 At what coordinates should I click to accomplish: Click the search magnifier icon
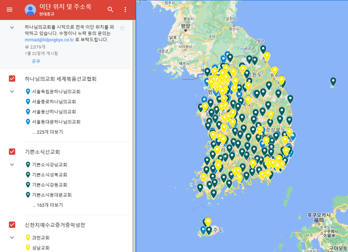pos(110,10)
